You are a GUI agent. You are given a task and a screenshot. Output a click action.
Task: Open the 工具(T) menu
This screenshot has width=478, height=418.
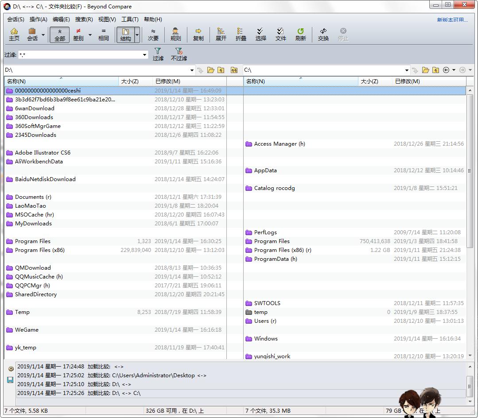point(130,19)
